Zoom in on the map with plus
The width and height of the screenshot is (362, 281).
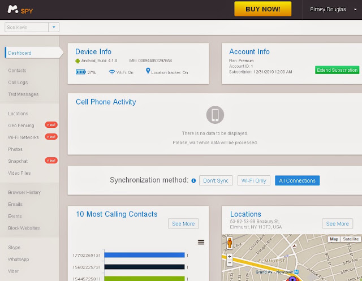pyautogui.click(x=230, y=257)
